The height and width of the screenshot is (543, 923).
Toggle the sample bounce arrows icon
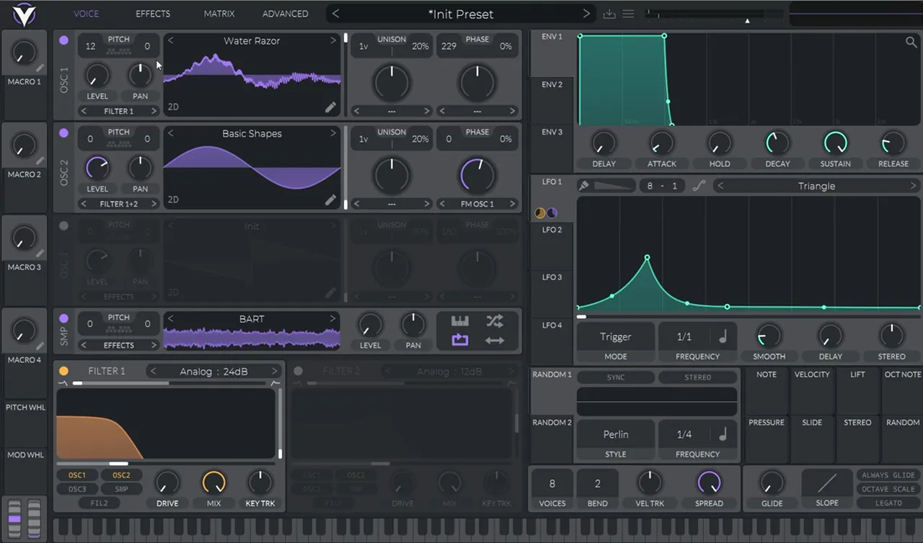(x=495, y=340)
